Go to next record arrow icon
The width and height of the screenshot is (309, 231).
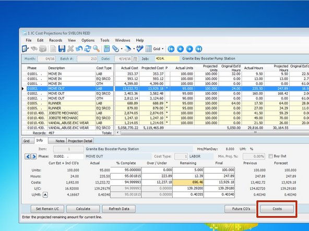[x=189, y=49]
